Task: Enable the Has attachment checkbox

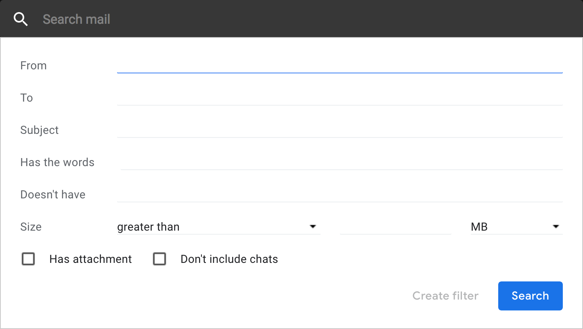Action: tap(28, 259)
